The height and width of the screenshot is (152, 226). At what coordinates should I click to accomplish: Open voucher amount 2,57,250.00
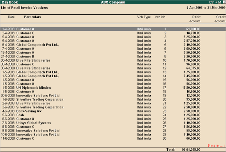(113, 41)
